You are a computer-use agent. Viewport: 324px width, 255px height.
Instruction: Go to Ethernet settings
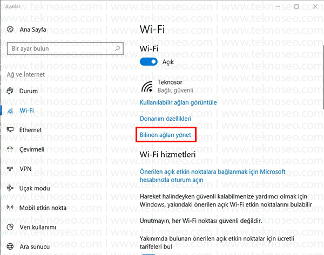[x=31, y=130]
